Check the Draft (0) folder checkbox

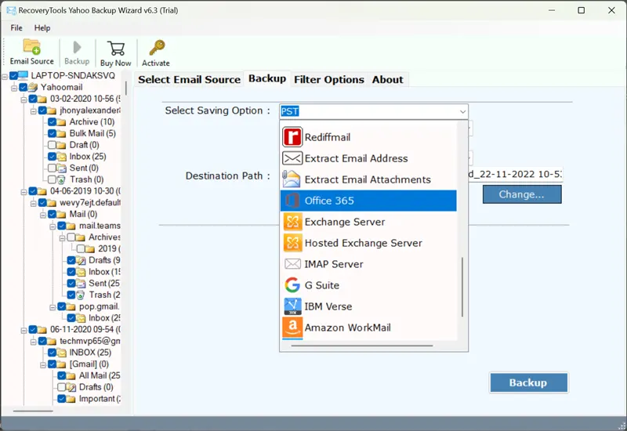click(52, 145)
